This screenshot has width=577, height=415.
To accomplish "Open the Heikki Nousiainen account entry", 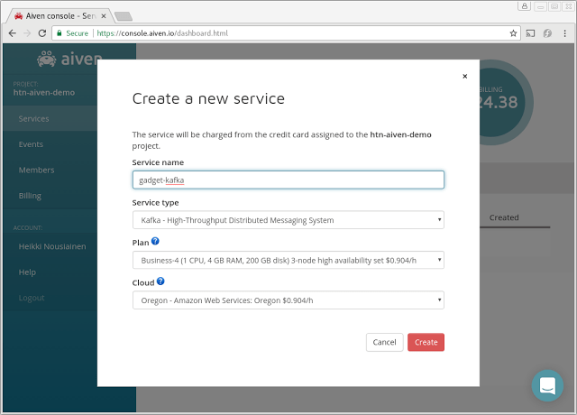I will tap(50, 246).
